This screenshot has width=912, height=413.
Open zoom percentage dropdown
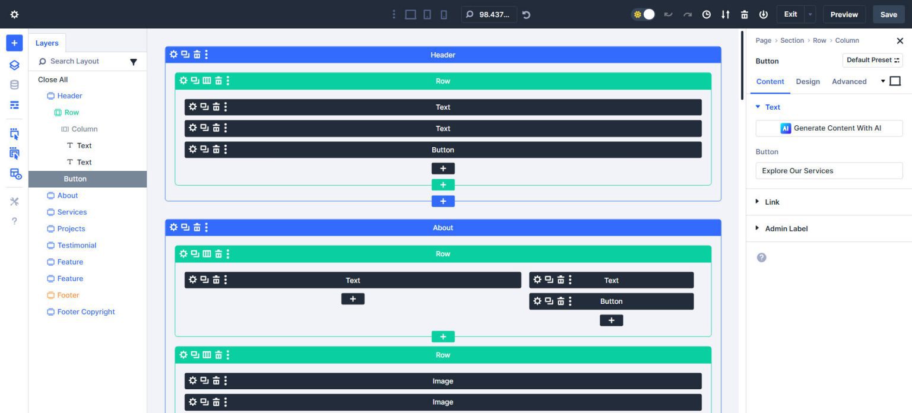(x=489, y=14)
